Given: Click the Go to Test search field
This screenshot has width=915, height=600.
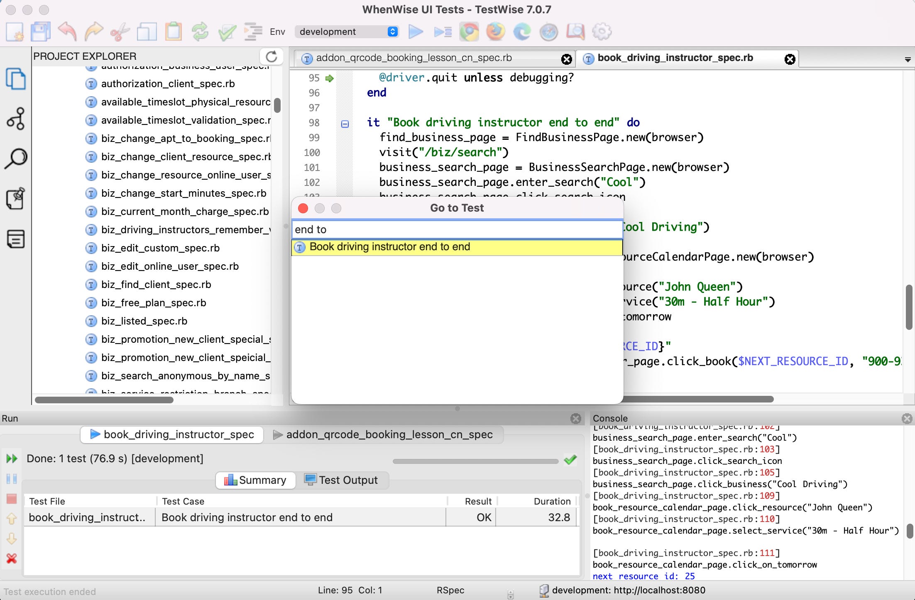Looking at the screenshot, I should [457, 229].
